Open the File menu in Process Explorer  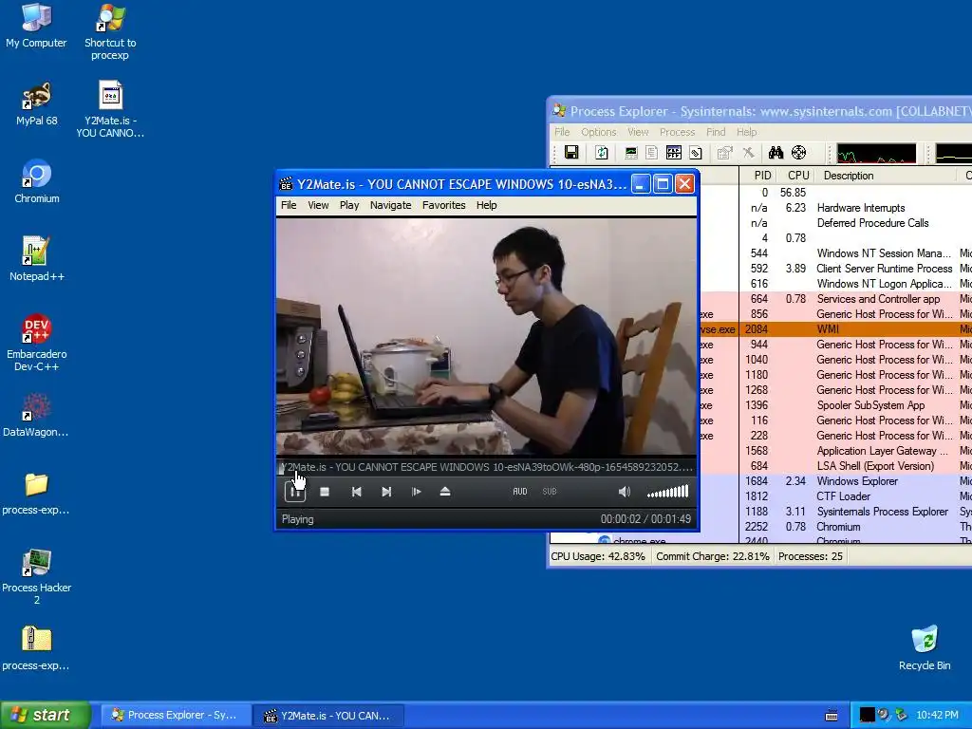click(562, 132)
